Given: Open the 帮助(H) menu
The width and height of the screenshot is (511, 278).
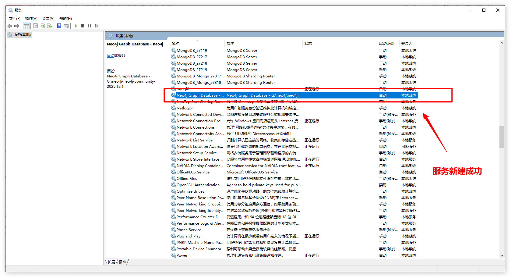Looking at the screenshot, I should tap(65, 19).
